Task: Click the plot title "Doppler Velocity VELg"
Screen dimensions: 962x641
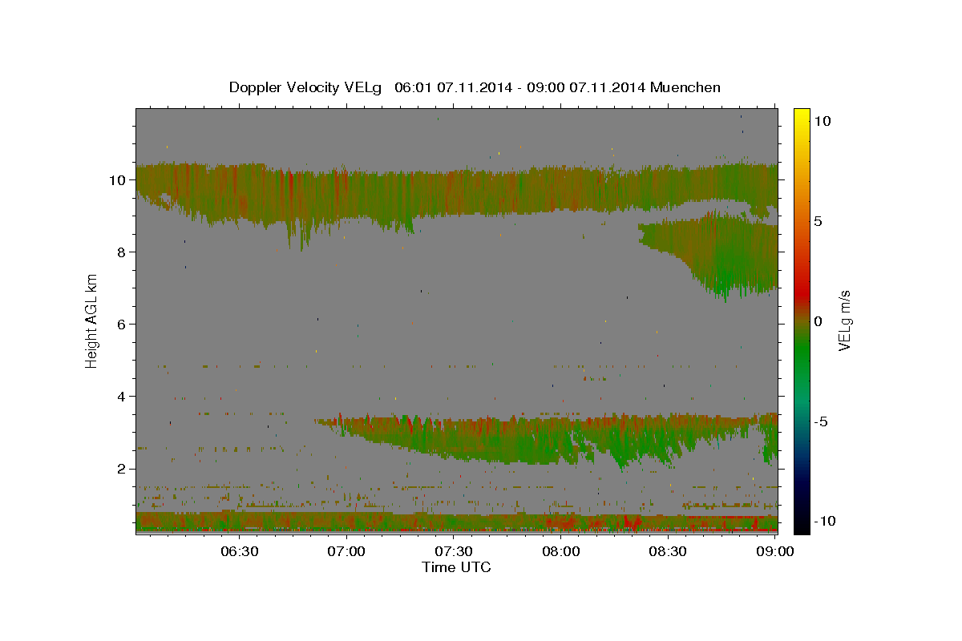Action: click(x=305, y=87)
